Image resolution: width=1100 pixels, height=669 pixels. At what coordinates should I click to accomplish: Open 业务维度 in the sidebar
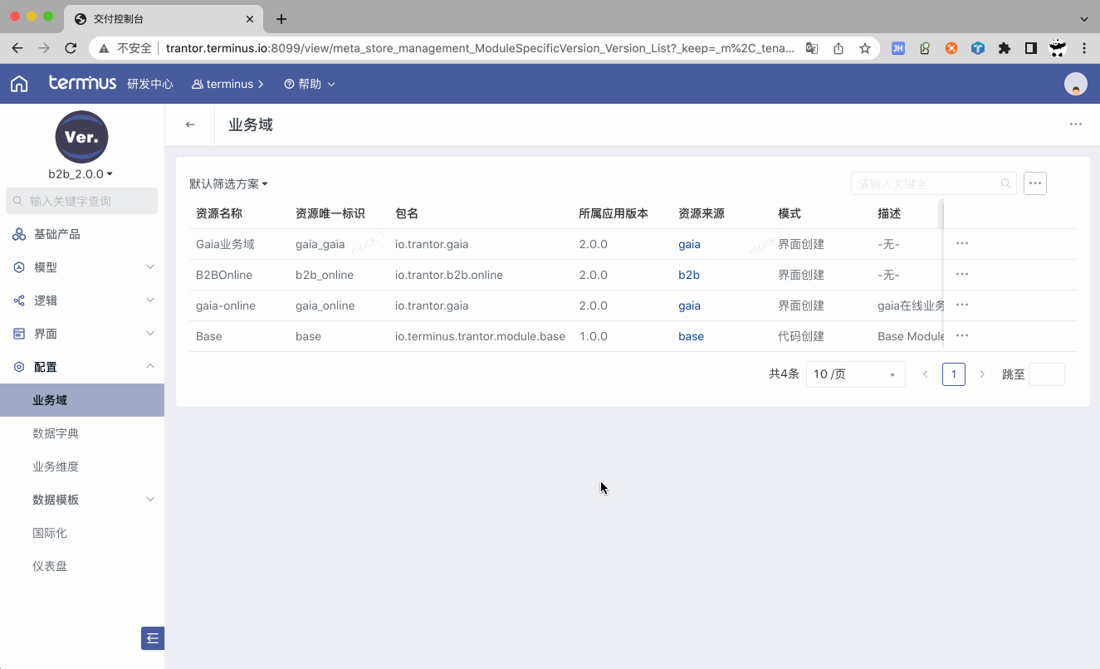pos(82,466)
